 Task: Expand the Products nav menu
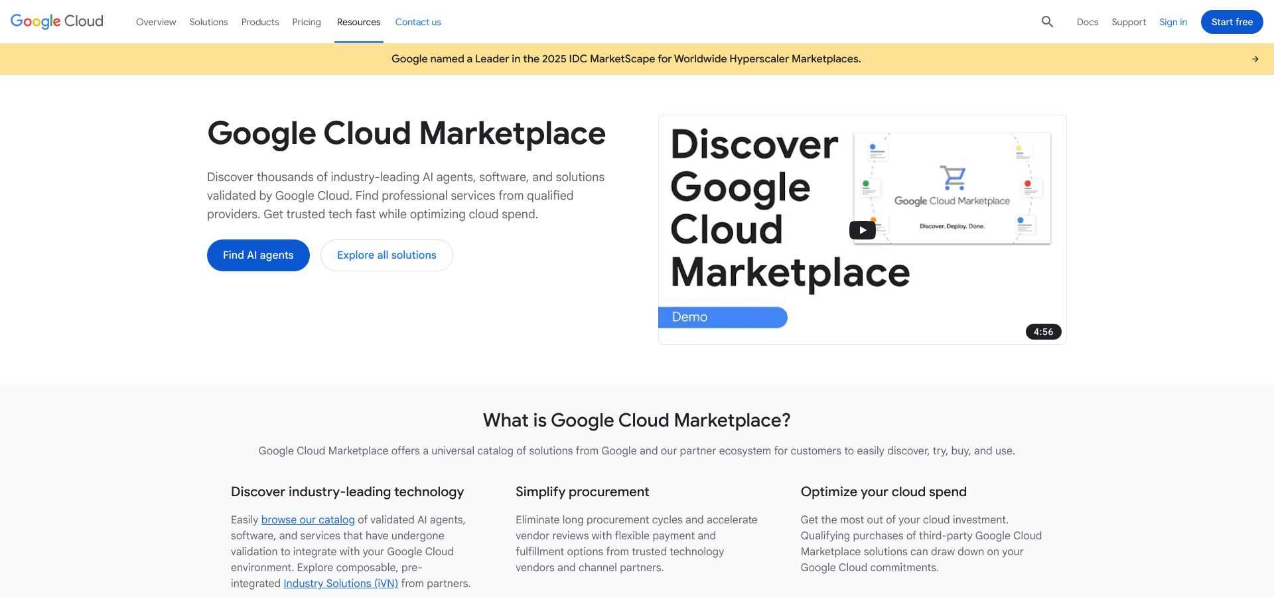coord(259,22)
